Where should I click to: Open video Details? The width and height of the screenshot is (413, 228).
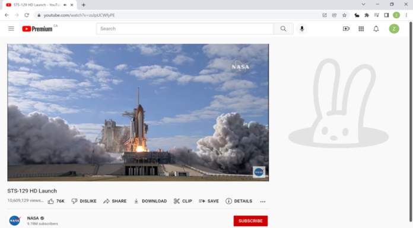pos(239,201)
